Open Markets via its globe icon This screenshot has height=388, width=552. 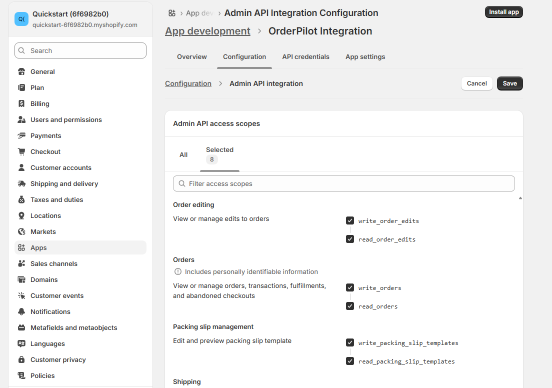coord(22,231)
